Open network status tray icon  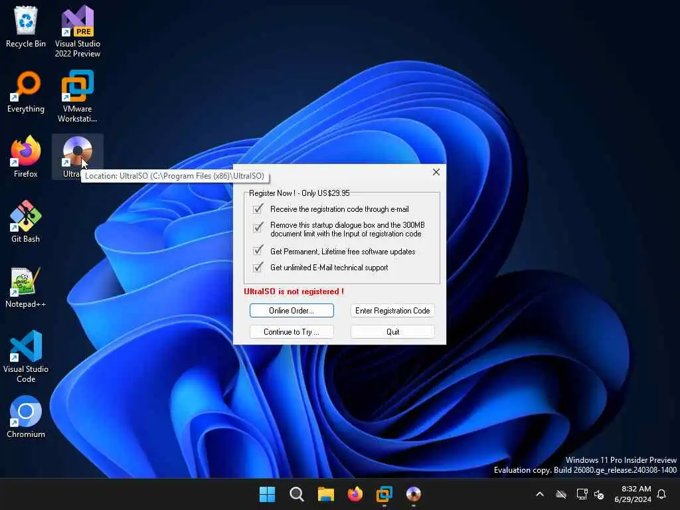pos(582,494)
